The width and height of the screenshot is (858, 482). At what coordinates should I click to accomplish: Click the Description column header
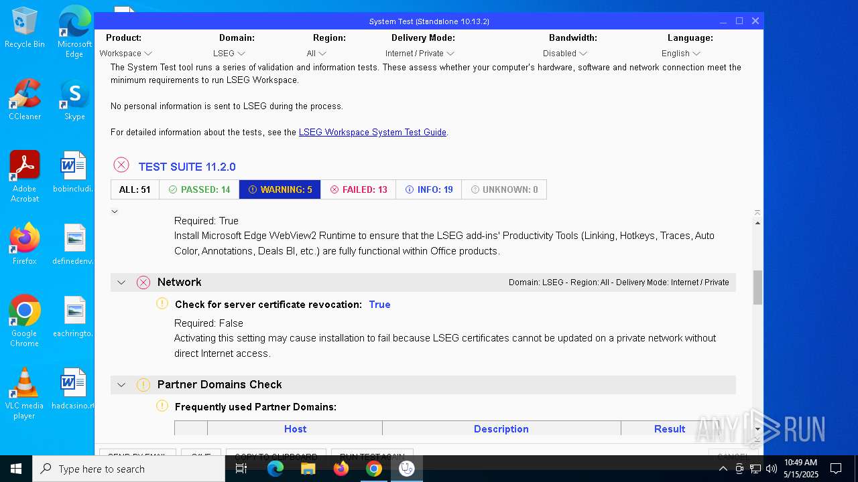[x=501, y=428]
